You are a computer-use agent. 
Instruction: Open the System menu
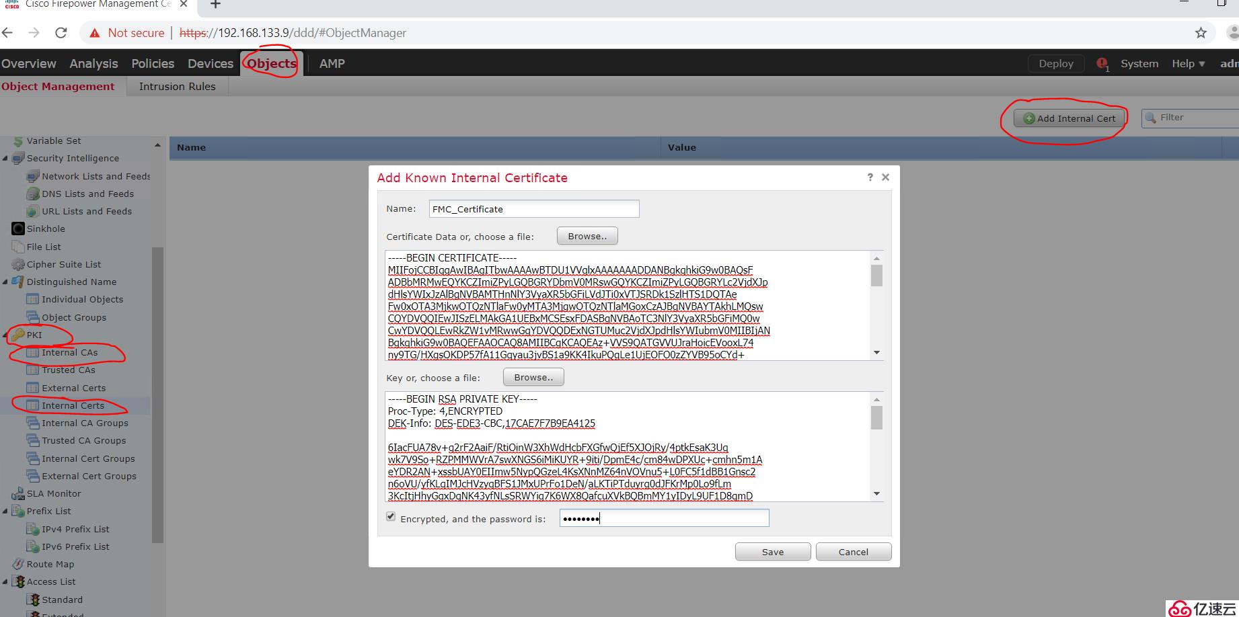click(1139, 64)
